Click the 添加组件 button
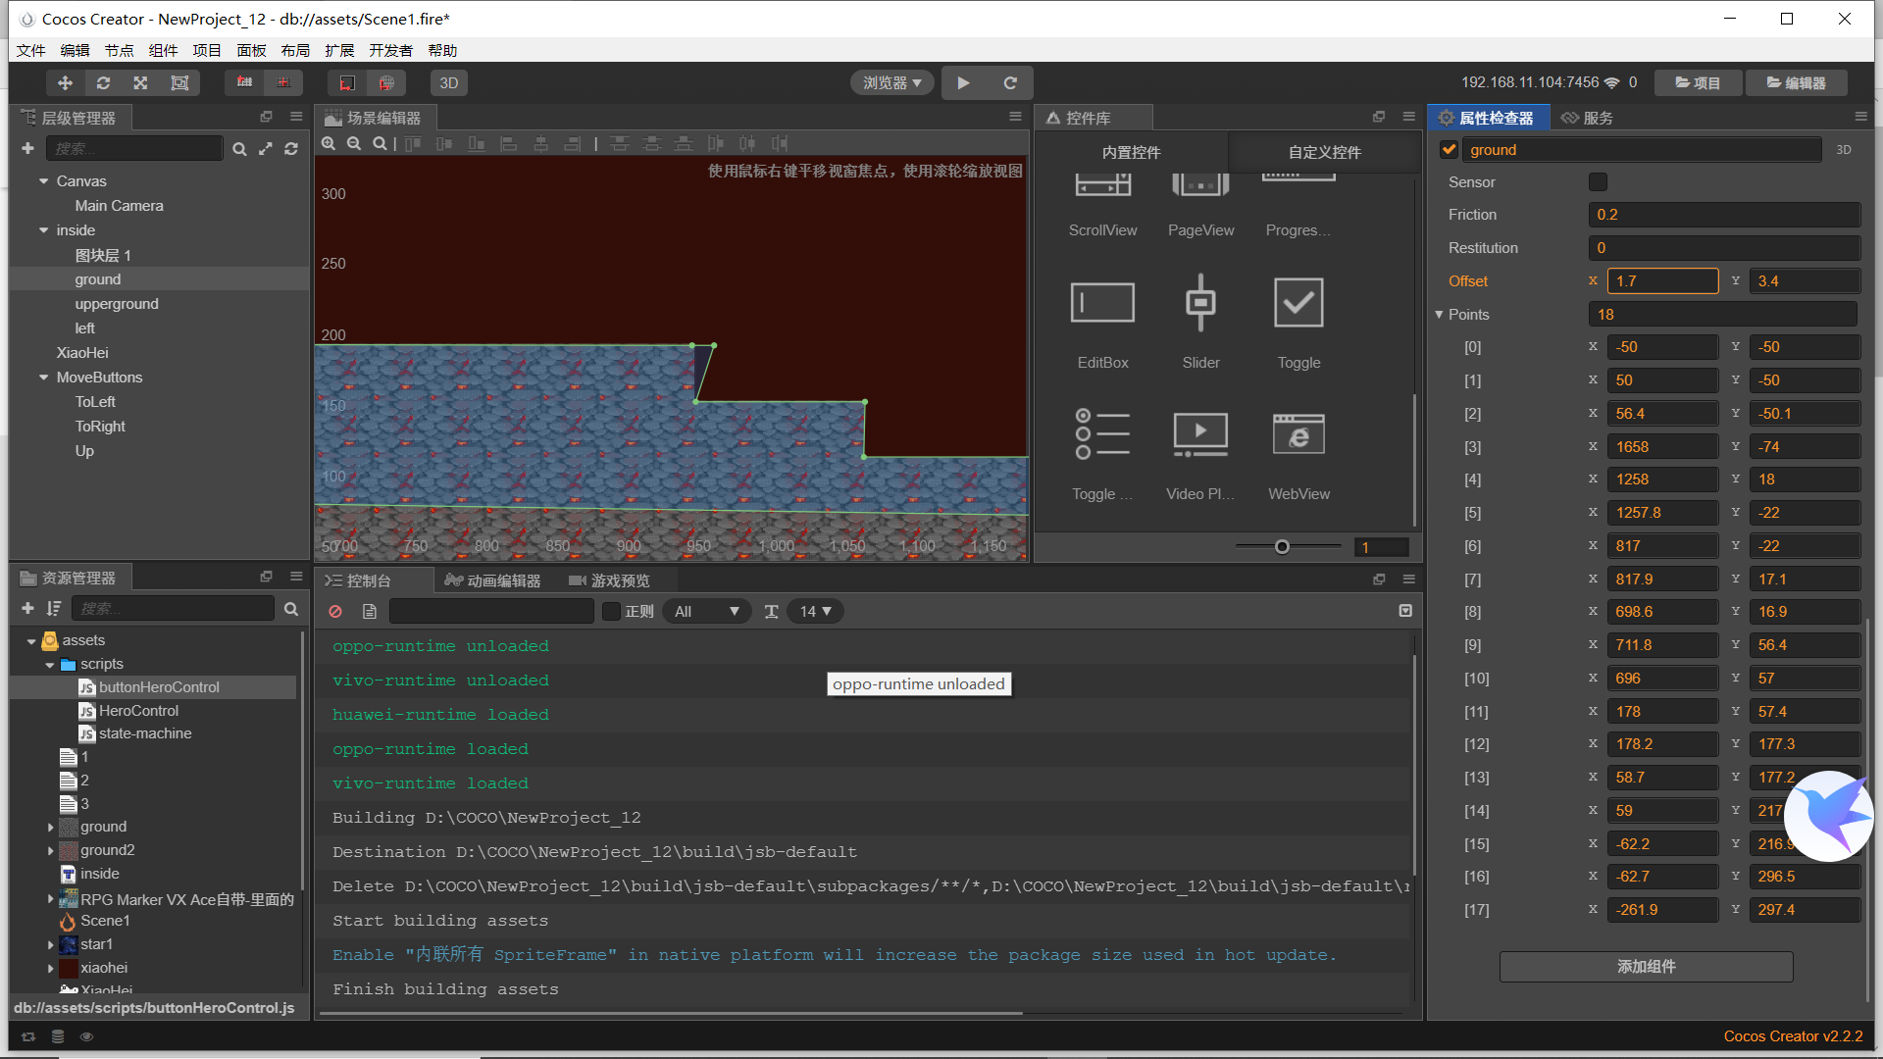The height and width of the screenshot is (1059, 1883). (x=1646, y=967)
